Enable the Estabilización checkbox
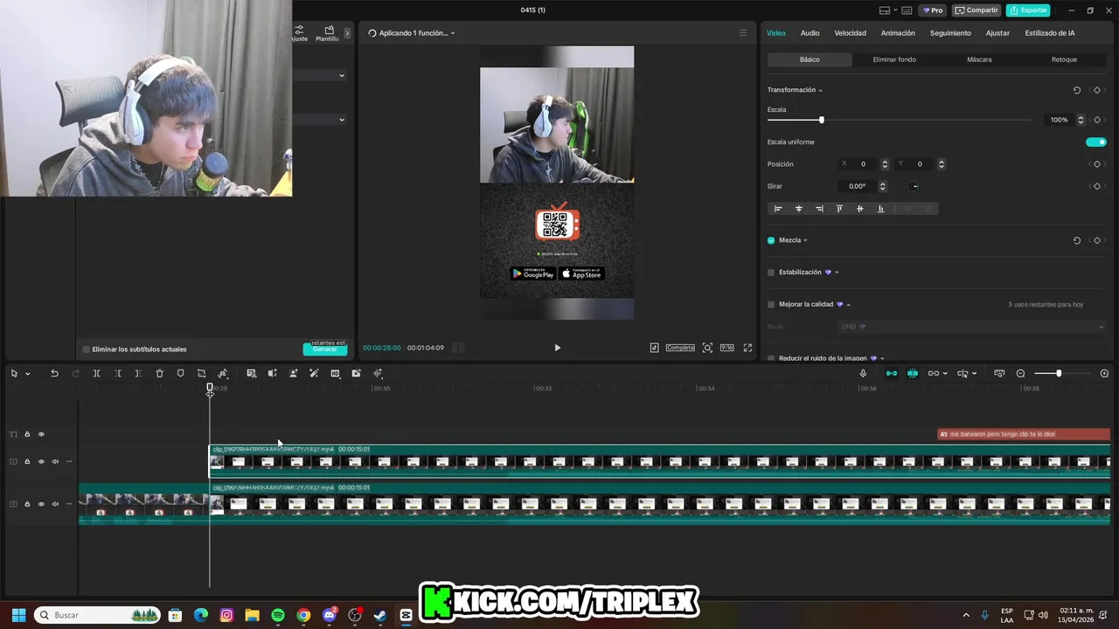The image size is (1119, 629). [x=771, y=273]
